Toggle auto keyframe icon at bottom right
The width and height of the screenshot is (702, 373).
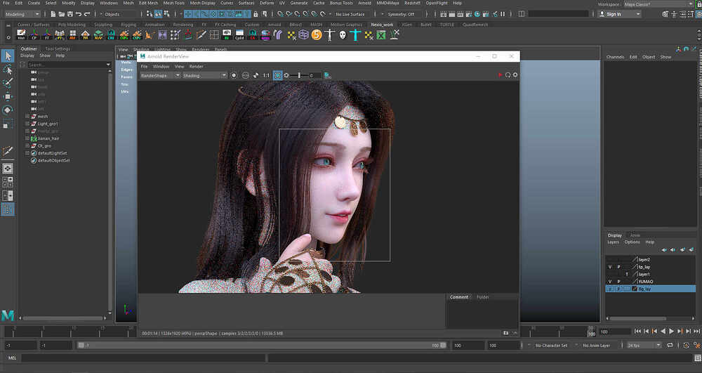686,345
